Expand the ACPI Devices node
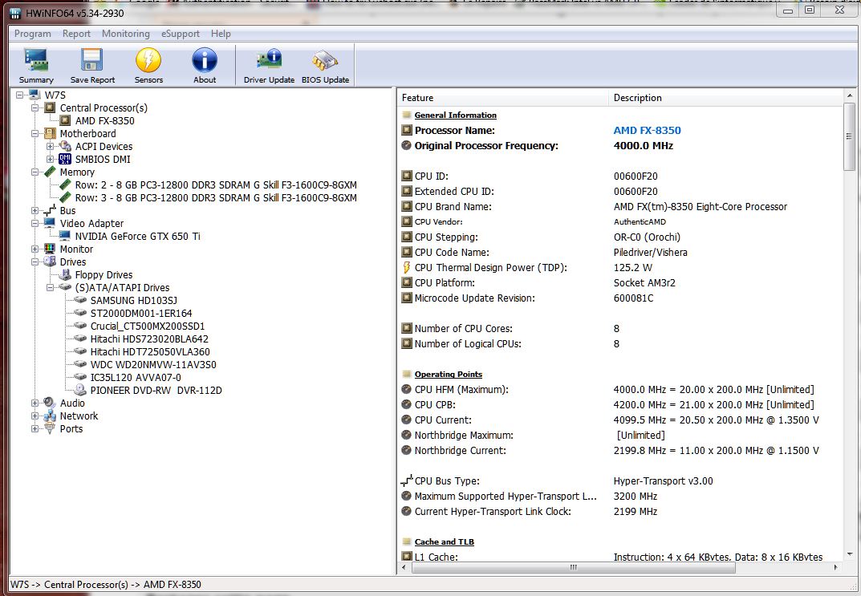Screen dimensions: 861x596 click(51, 147)
